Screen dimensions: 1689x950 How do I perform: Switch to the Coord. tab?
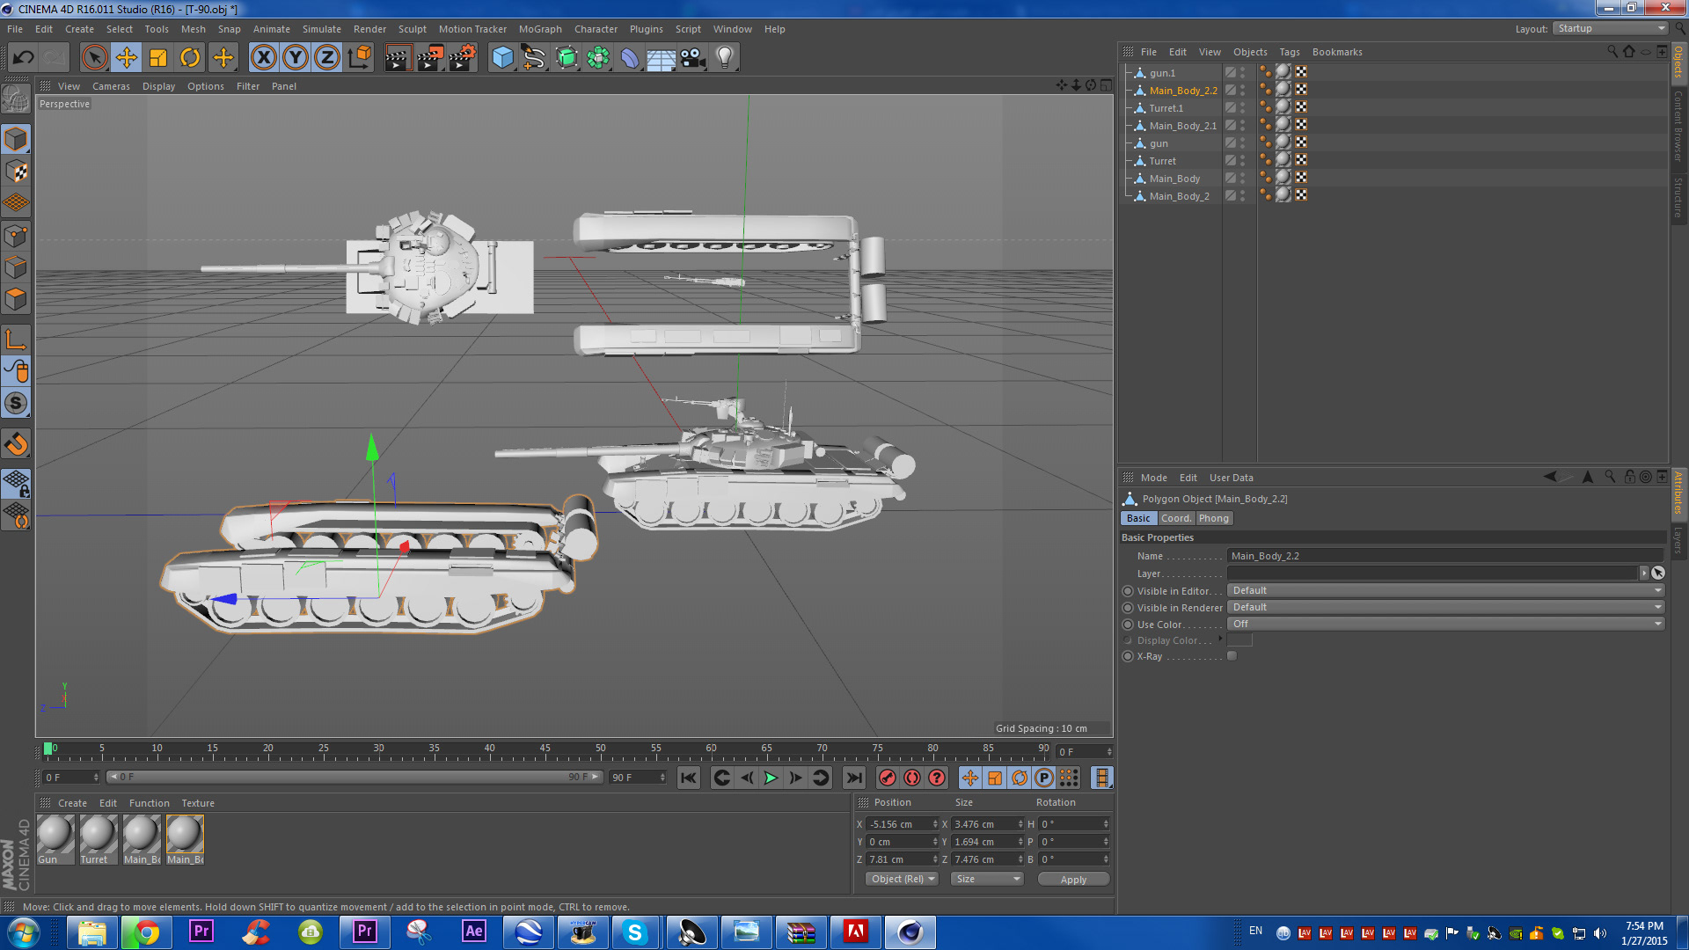point(1175,519)
